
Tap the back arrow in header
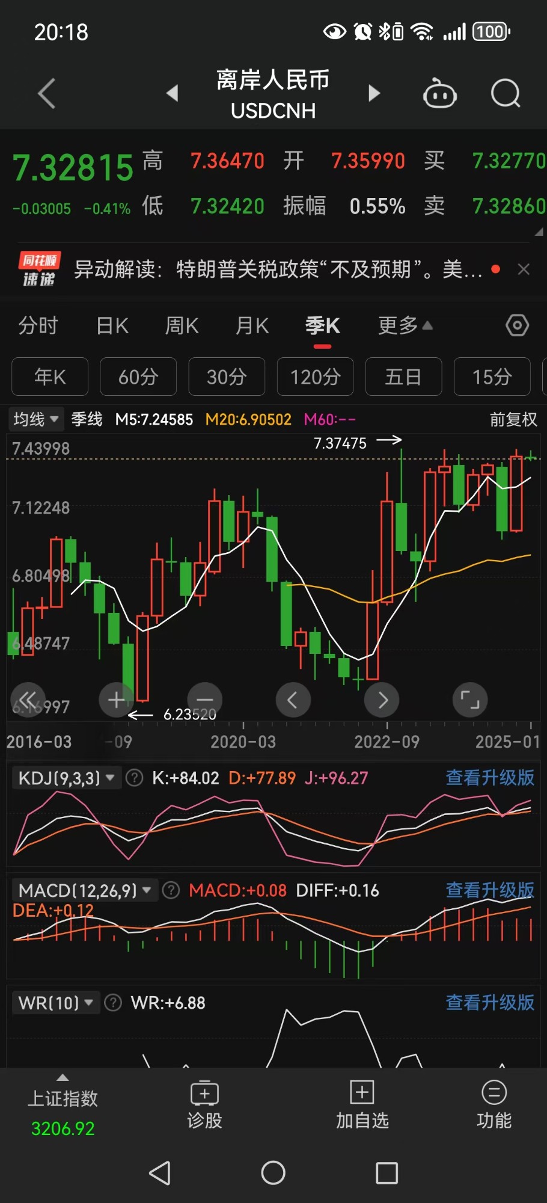(47, 93)
